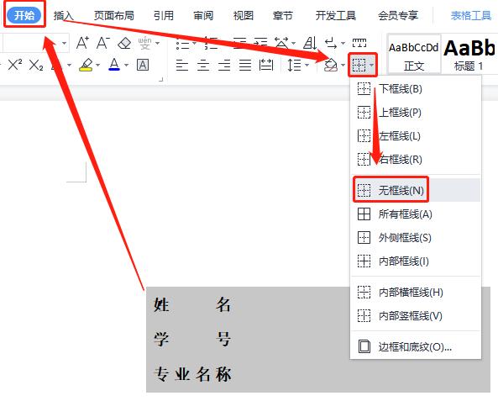
Task: Apply the 正文 style
Action: pos(414,54)
